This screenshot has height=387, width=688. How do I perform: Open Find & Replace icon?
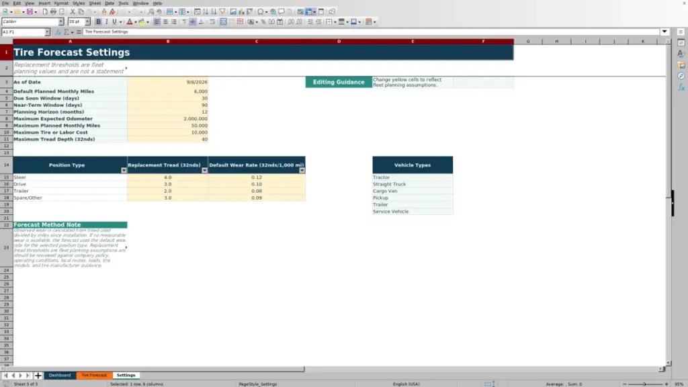[x=151, y=11]
